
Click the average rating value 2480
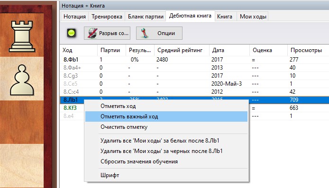click(162, 60)
